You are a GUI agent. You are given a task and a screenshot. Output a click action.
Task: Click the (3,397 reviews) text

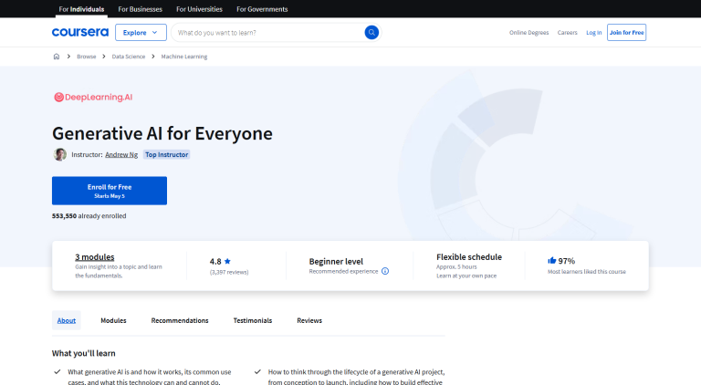(x=229, y=272)
